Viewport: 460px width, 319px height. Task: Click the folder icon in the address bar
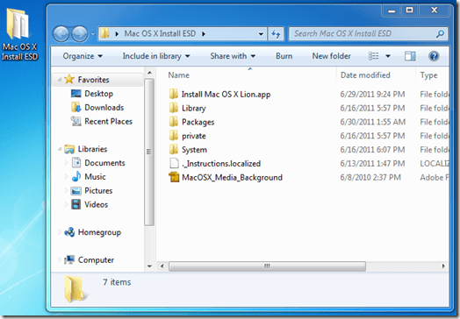tap(104, 33)
